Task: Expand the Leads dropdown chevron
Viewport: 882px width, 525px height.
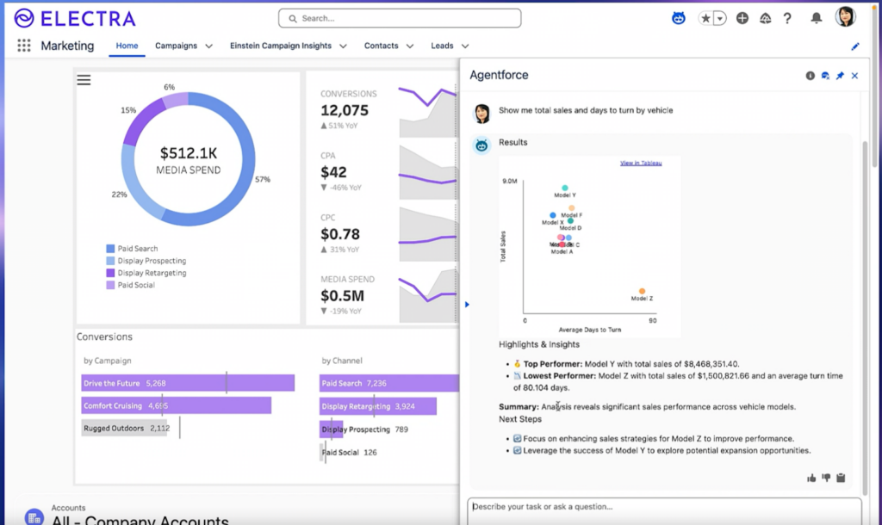Action: click(464, 46)
